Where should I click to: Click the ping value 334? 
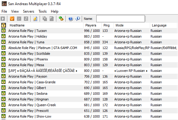[x=105, y=42]
